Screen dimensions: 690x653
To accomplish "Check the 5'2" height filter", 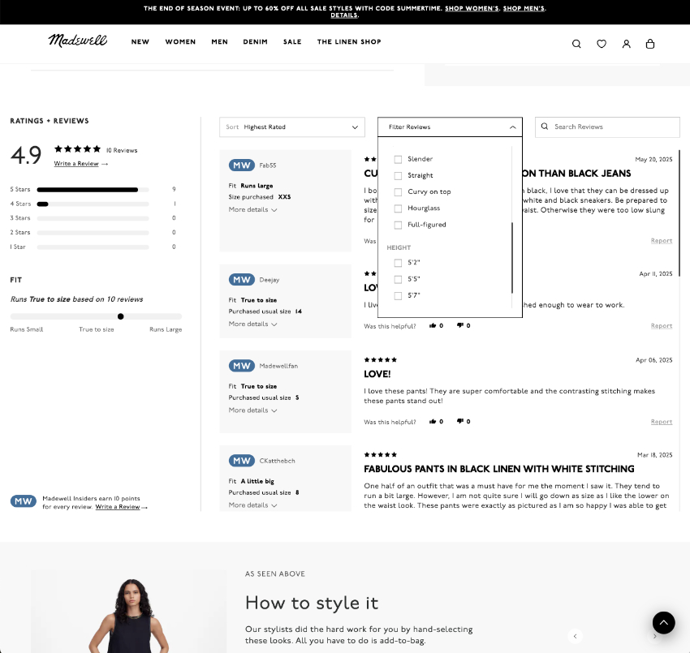I will (x=398, y=263).
